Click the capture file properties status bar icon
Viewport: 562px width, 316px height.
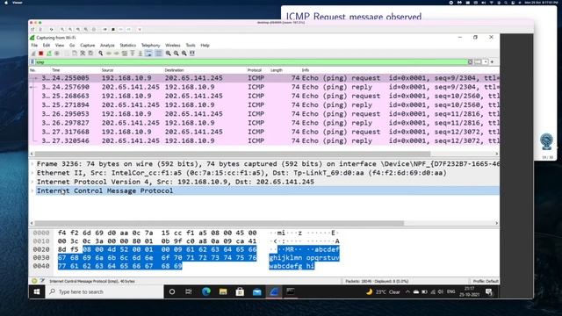[42, 281]
